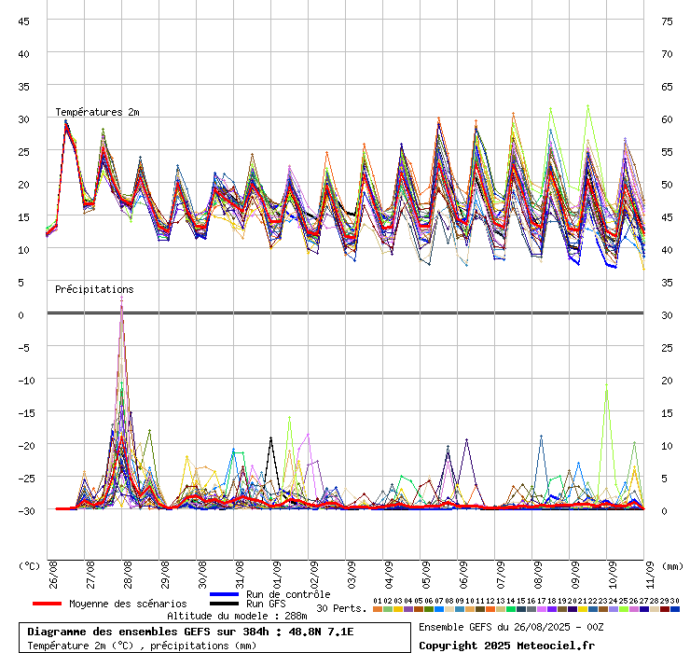The height and width of the screenshot is (653, 690).
Task: Click the red line beside Moyenne des scénarios
Action: click(47, 604)
